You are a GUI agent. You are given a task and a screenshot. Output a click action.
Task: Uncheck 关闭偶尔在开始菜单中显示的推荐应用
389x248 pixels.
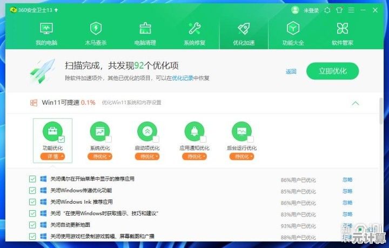pyautogui.click(x=32, y=179)
